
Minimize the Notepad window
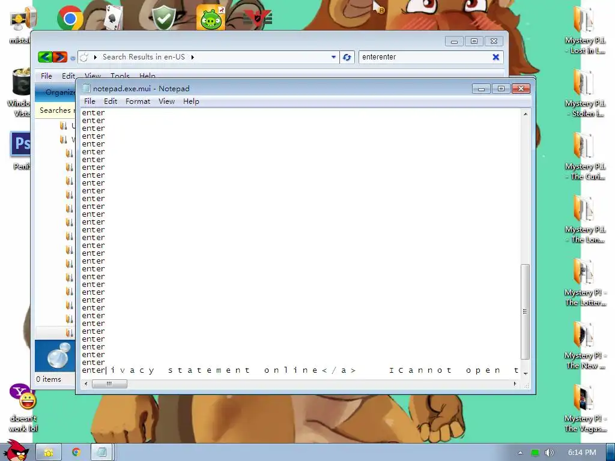[x=481, y=89]
